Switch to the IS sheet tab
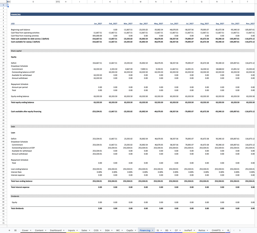This screenshot has width=257, height=233. [x=158, y=230]
